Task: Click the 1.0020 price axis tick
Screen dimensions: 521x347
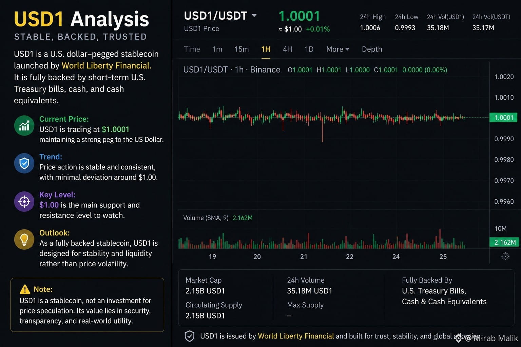Action: [504, 77]
